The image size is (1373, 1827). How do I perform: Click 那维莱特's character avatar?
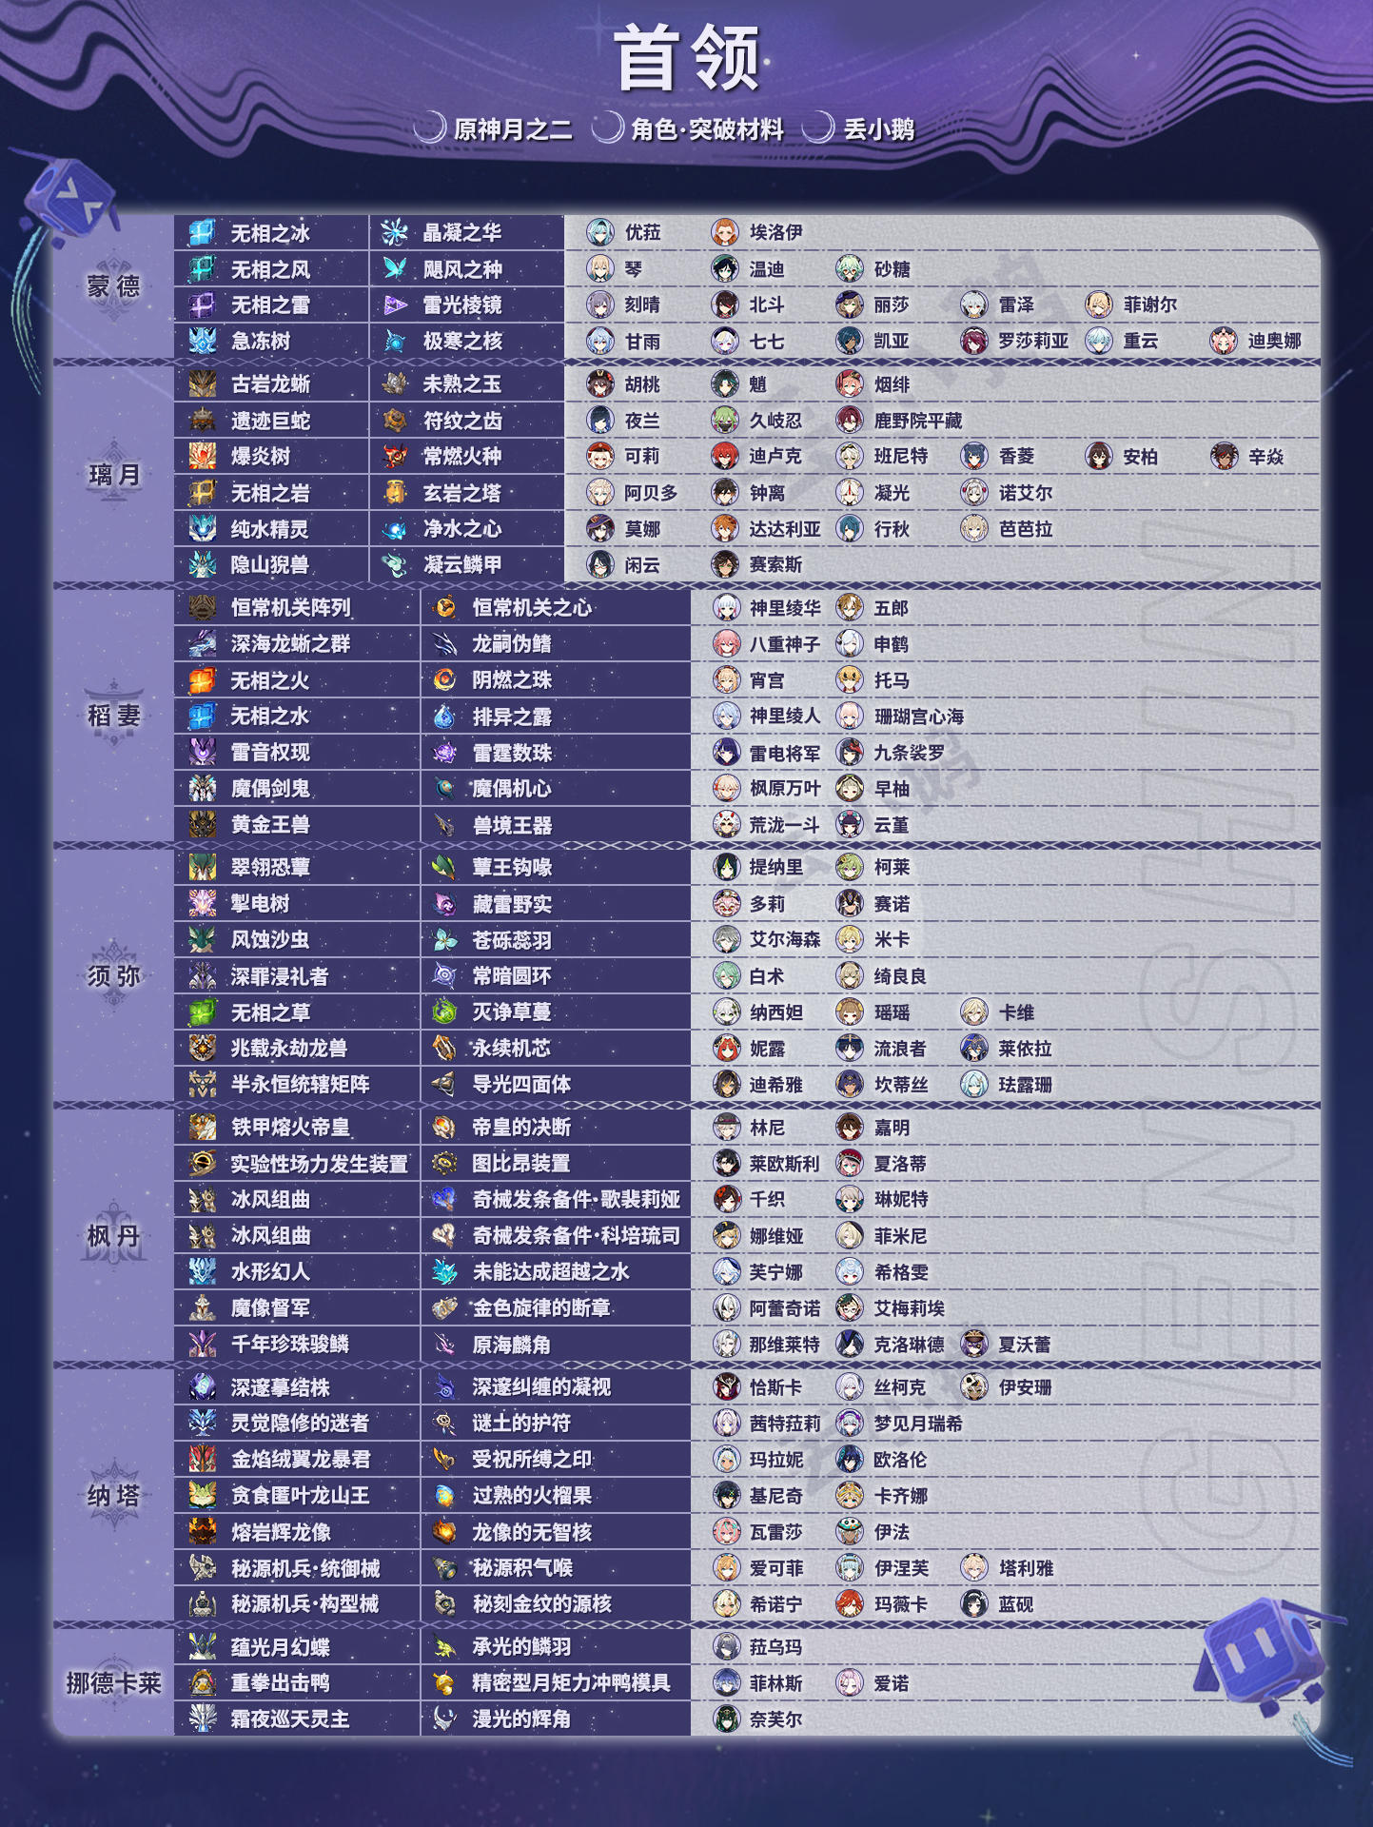coord(727,1345)
